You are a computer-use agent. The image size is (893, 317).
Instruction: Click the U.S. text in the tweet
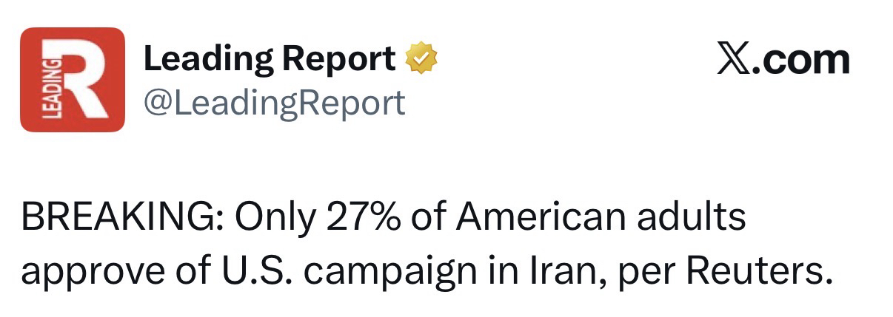click(x=258, y=272)
